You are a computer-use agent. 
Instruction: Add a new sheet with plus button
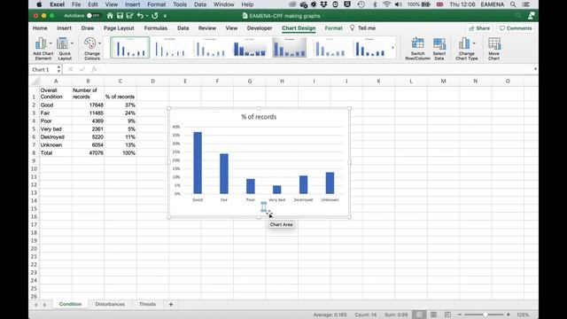[171, 305]
